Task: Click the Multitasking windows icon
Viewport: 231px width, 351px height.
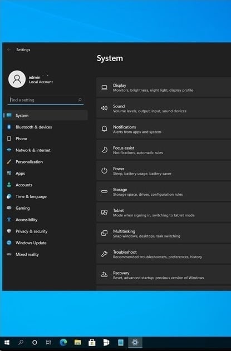Action: [105, 233]
